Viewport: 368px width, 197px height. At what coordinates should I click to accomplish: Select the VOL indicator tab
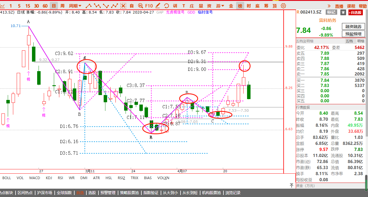pyautogui.click(x=20, y=178)
